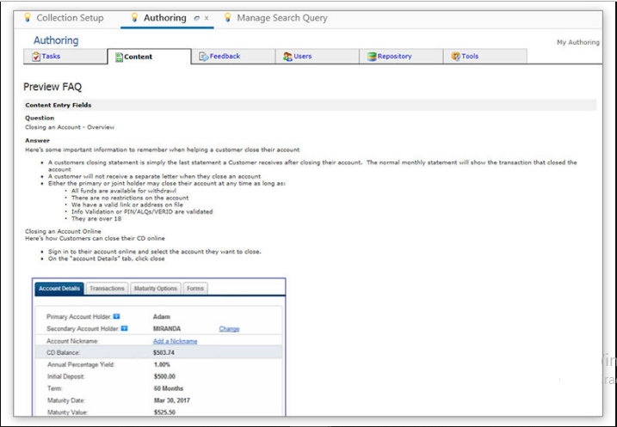Select the Content tab

(138, 57)
